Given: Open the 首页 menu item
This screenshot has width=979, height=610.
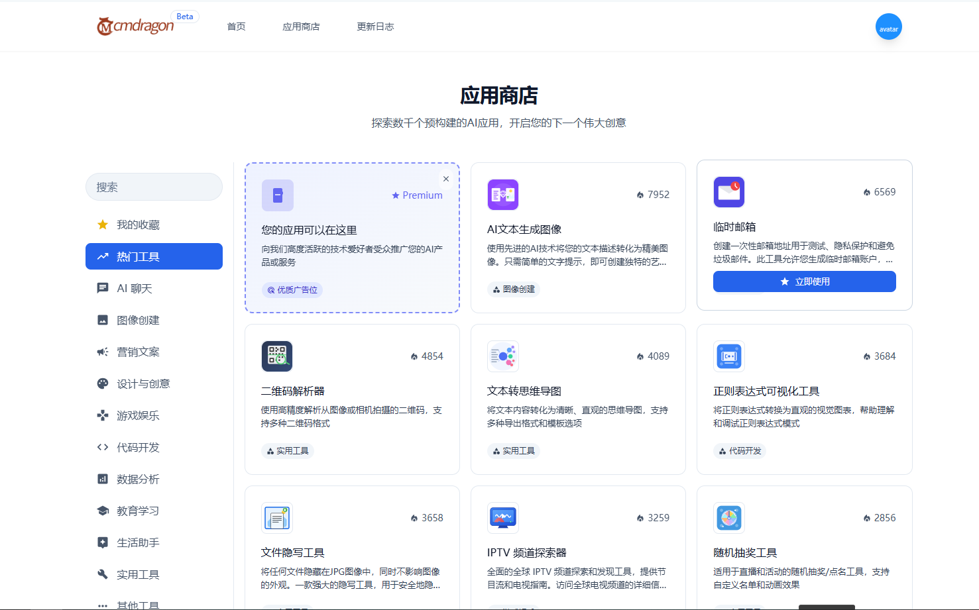Looking at the screenshot, I should click(235, 26).
